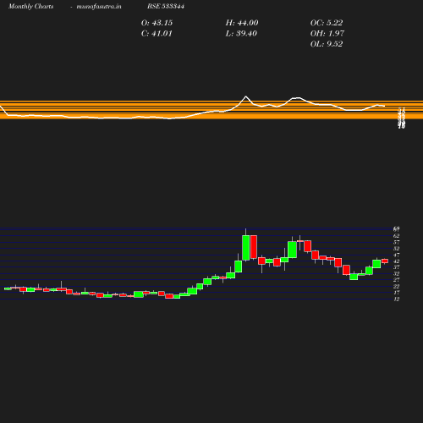Screen dimensions: 423x423
Task: Click the tallest green candlestick at the peak
Action: pos(246,248)
